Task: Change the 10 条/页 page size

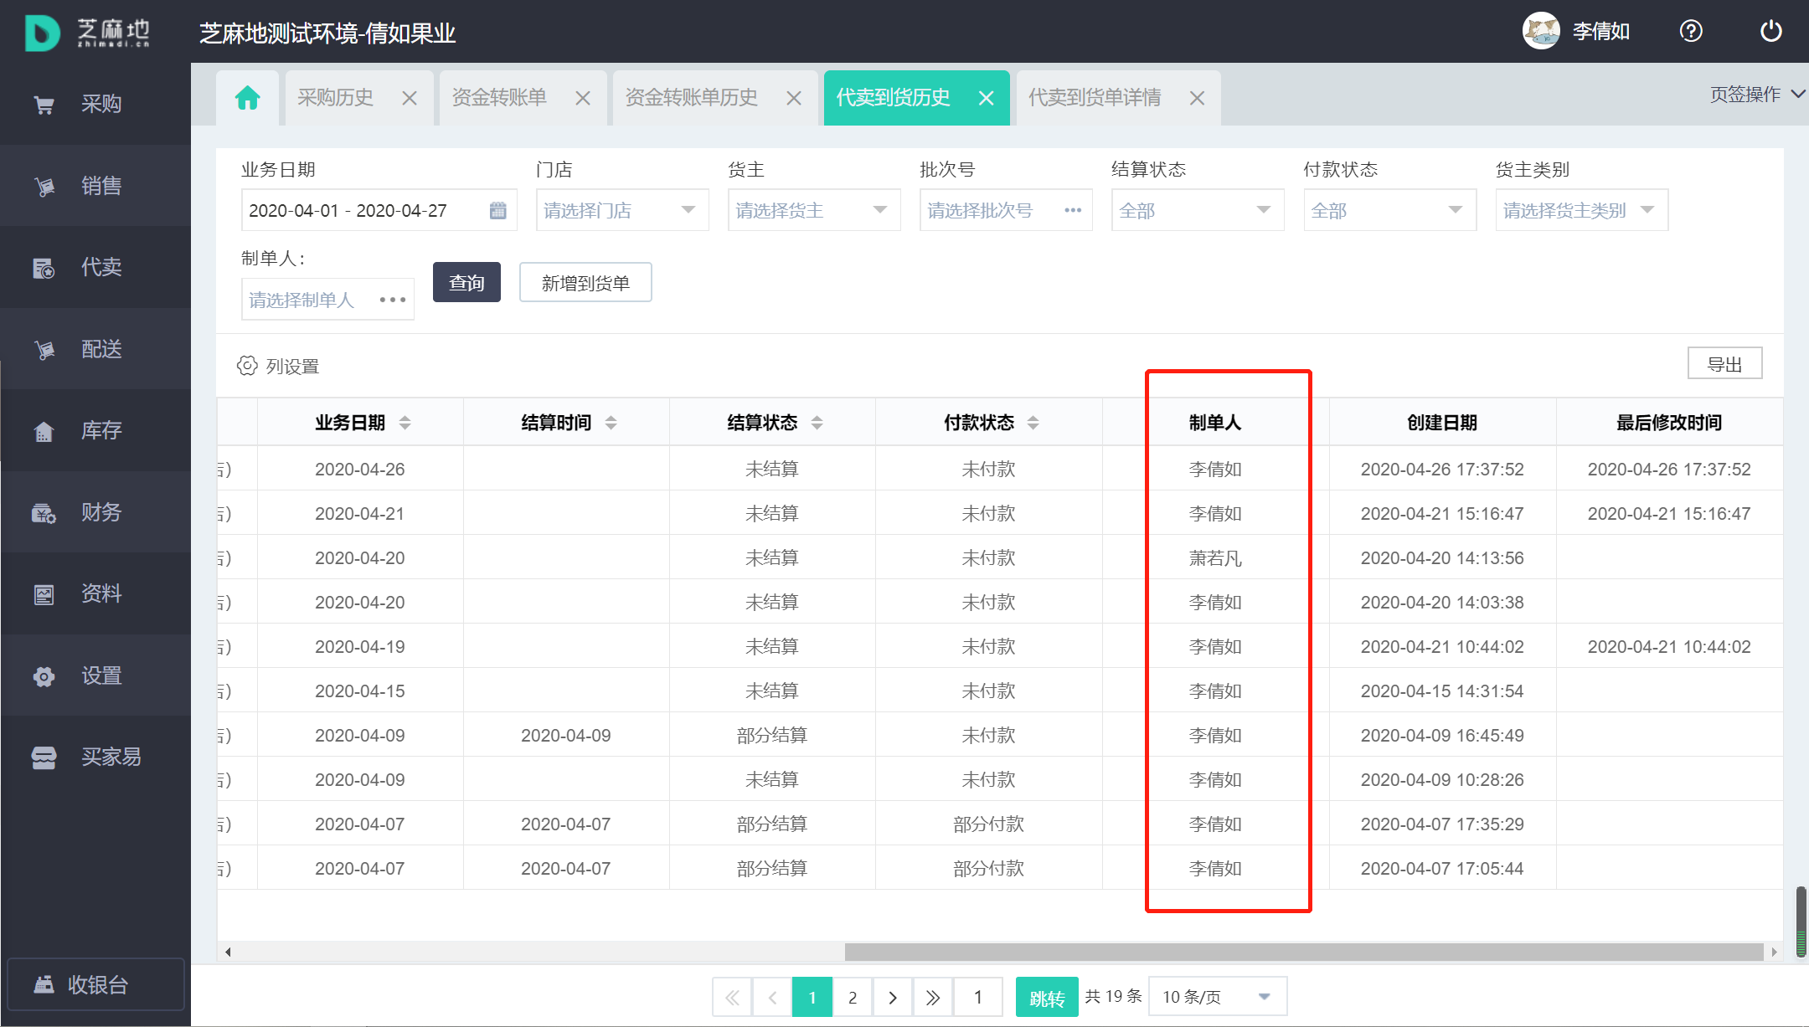Action: coord(1218,997)
